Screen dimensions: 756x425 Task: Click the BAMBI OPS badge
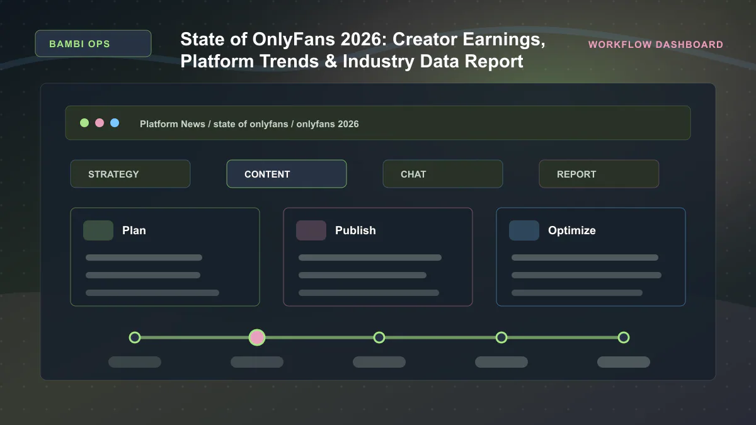tap(93, 43)
